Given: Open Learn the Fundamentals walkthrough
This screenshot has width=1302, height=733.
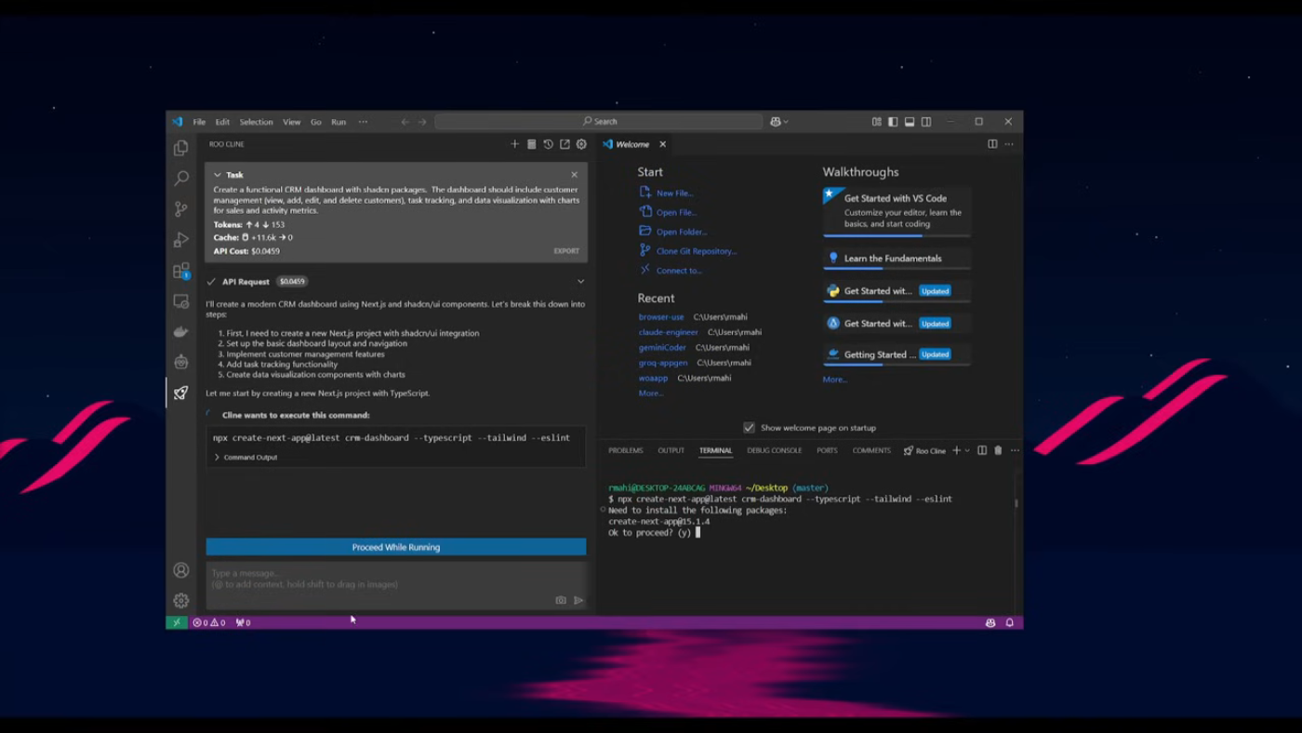Looking at the screenshot, I should coord(897,259).
